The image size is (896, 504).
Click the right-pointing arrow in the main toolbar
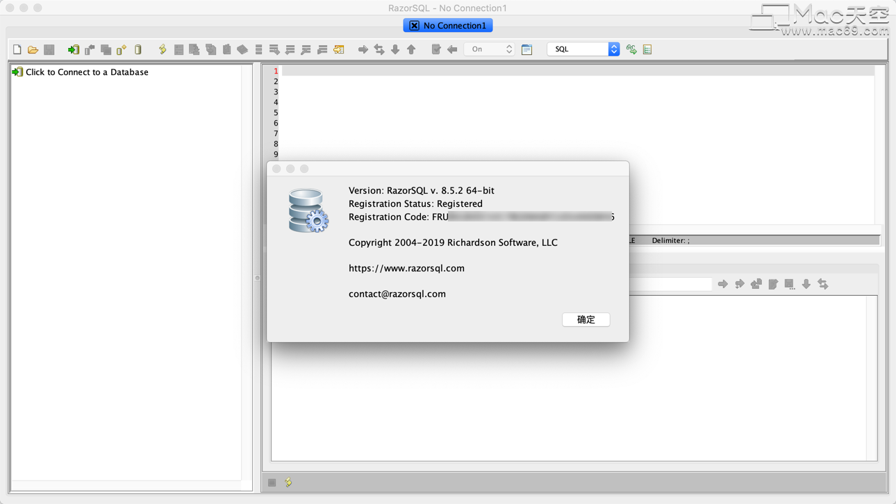click(363, 49)
